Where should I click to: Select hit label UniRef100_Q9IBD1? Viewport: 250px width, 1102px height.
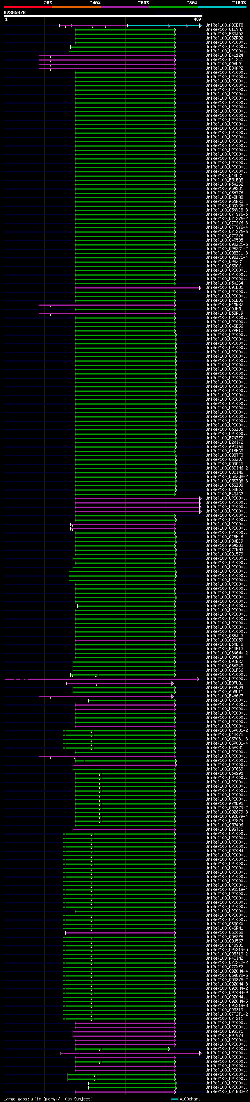point(224,287)
